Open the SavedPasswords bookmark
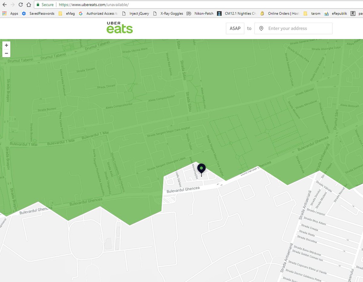 (x=38, y=13)
